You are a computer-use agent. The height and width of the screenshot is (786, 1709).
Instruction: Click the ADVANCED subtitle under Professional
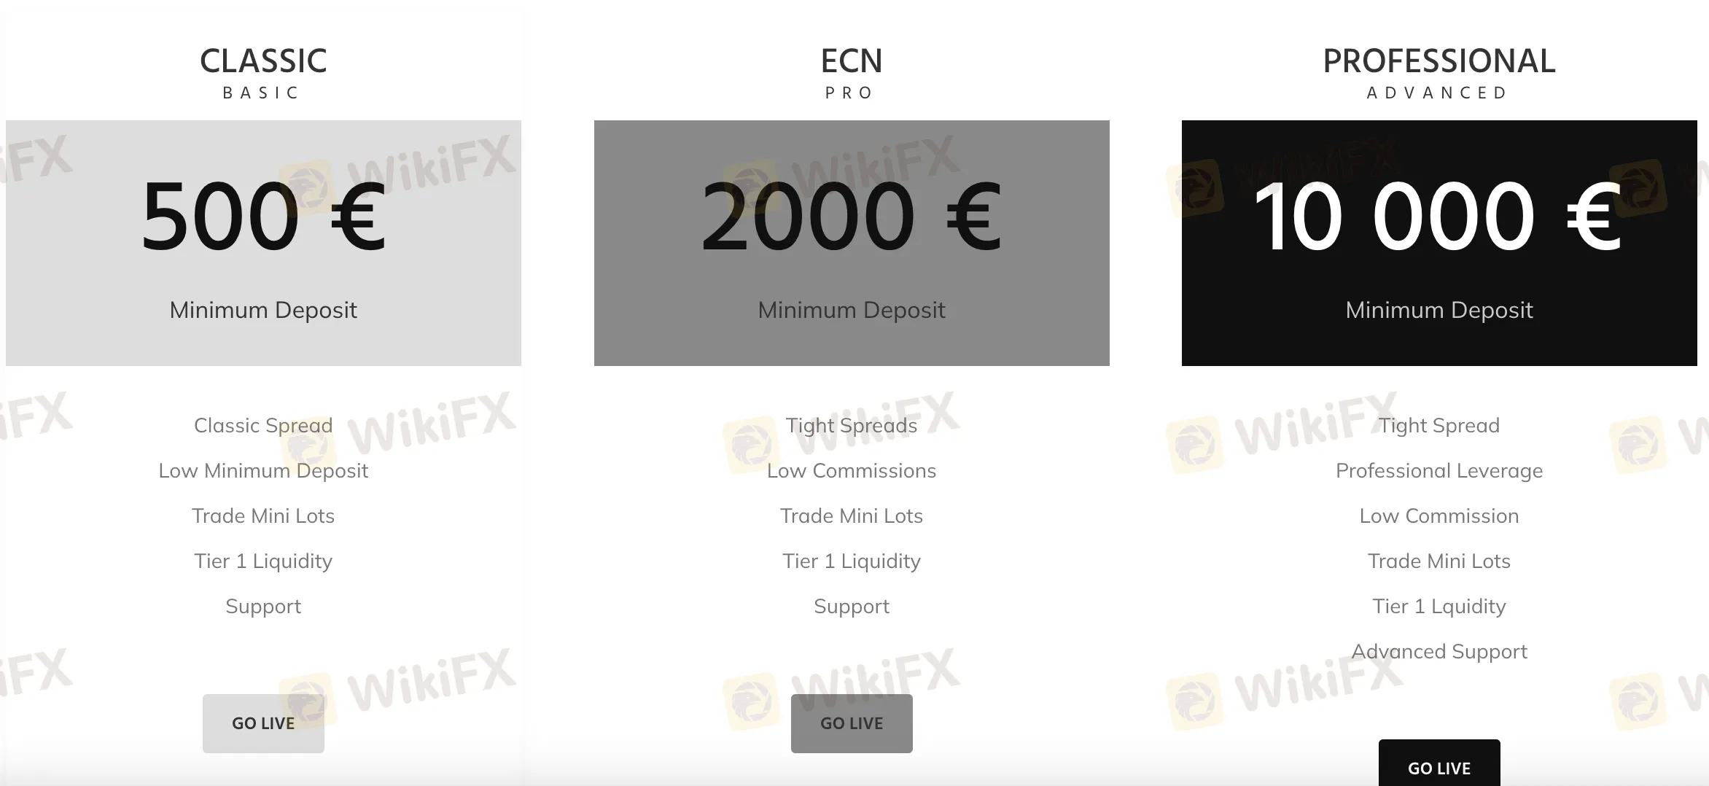(x=1436, y=93)
